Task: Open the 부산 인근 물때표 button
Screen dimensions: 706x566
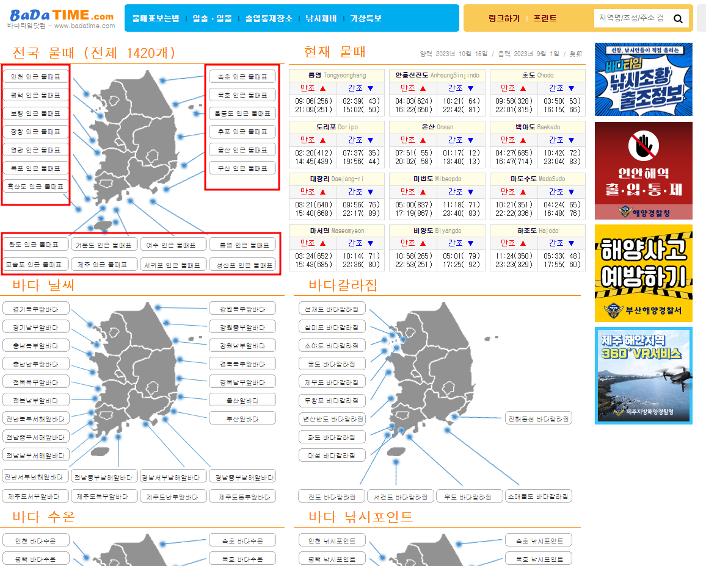Action: pyautogui.click(x=242, y=168)
